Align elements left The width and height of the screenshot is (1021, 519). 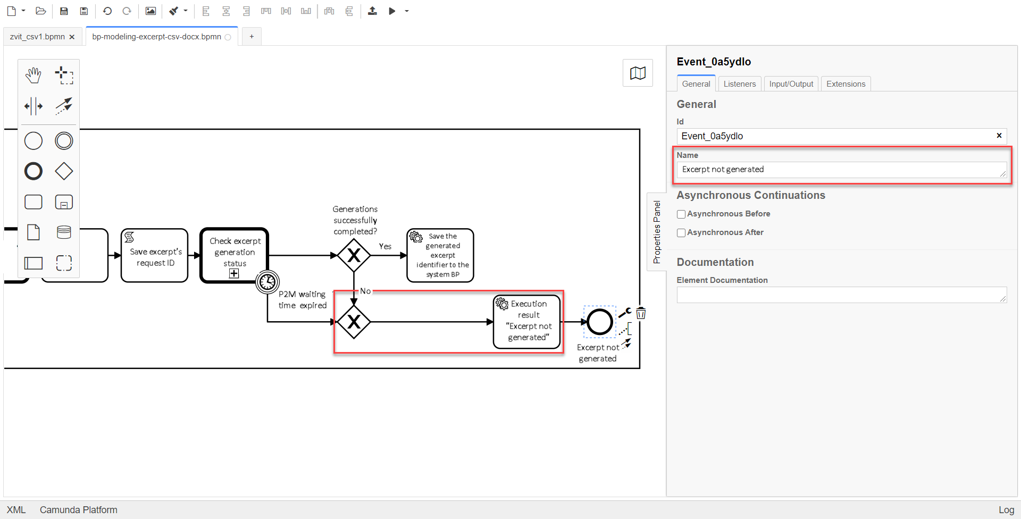[206, 11]
